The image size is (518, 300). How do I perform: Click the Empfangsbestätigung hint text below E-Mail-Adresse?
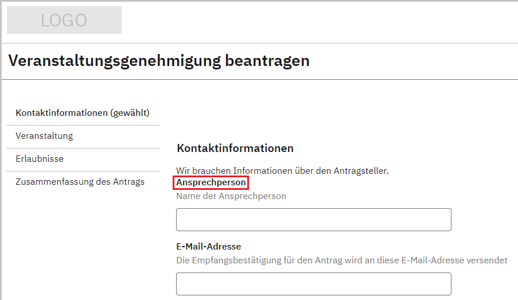click(x=341, y=260)
